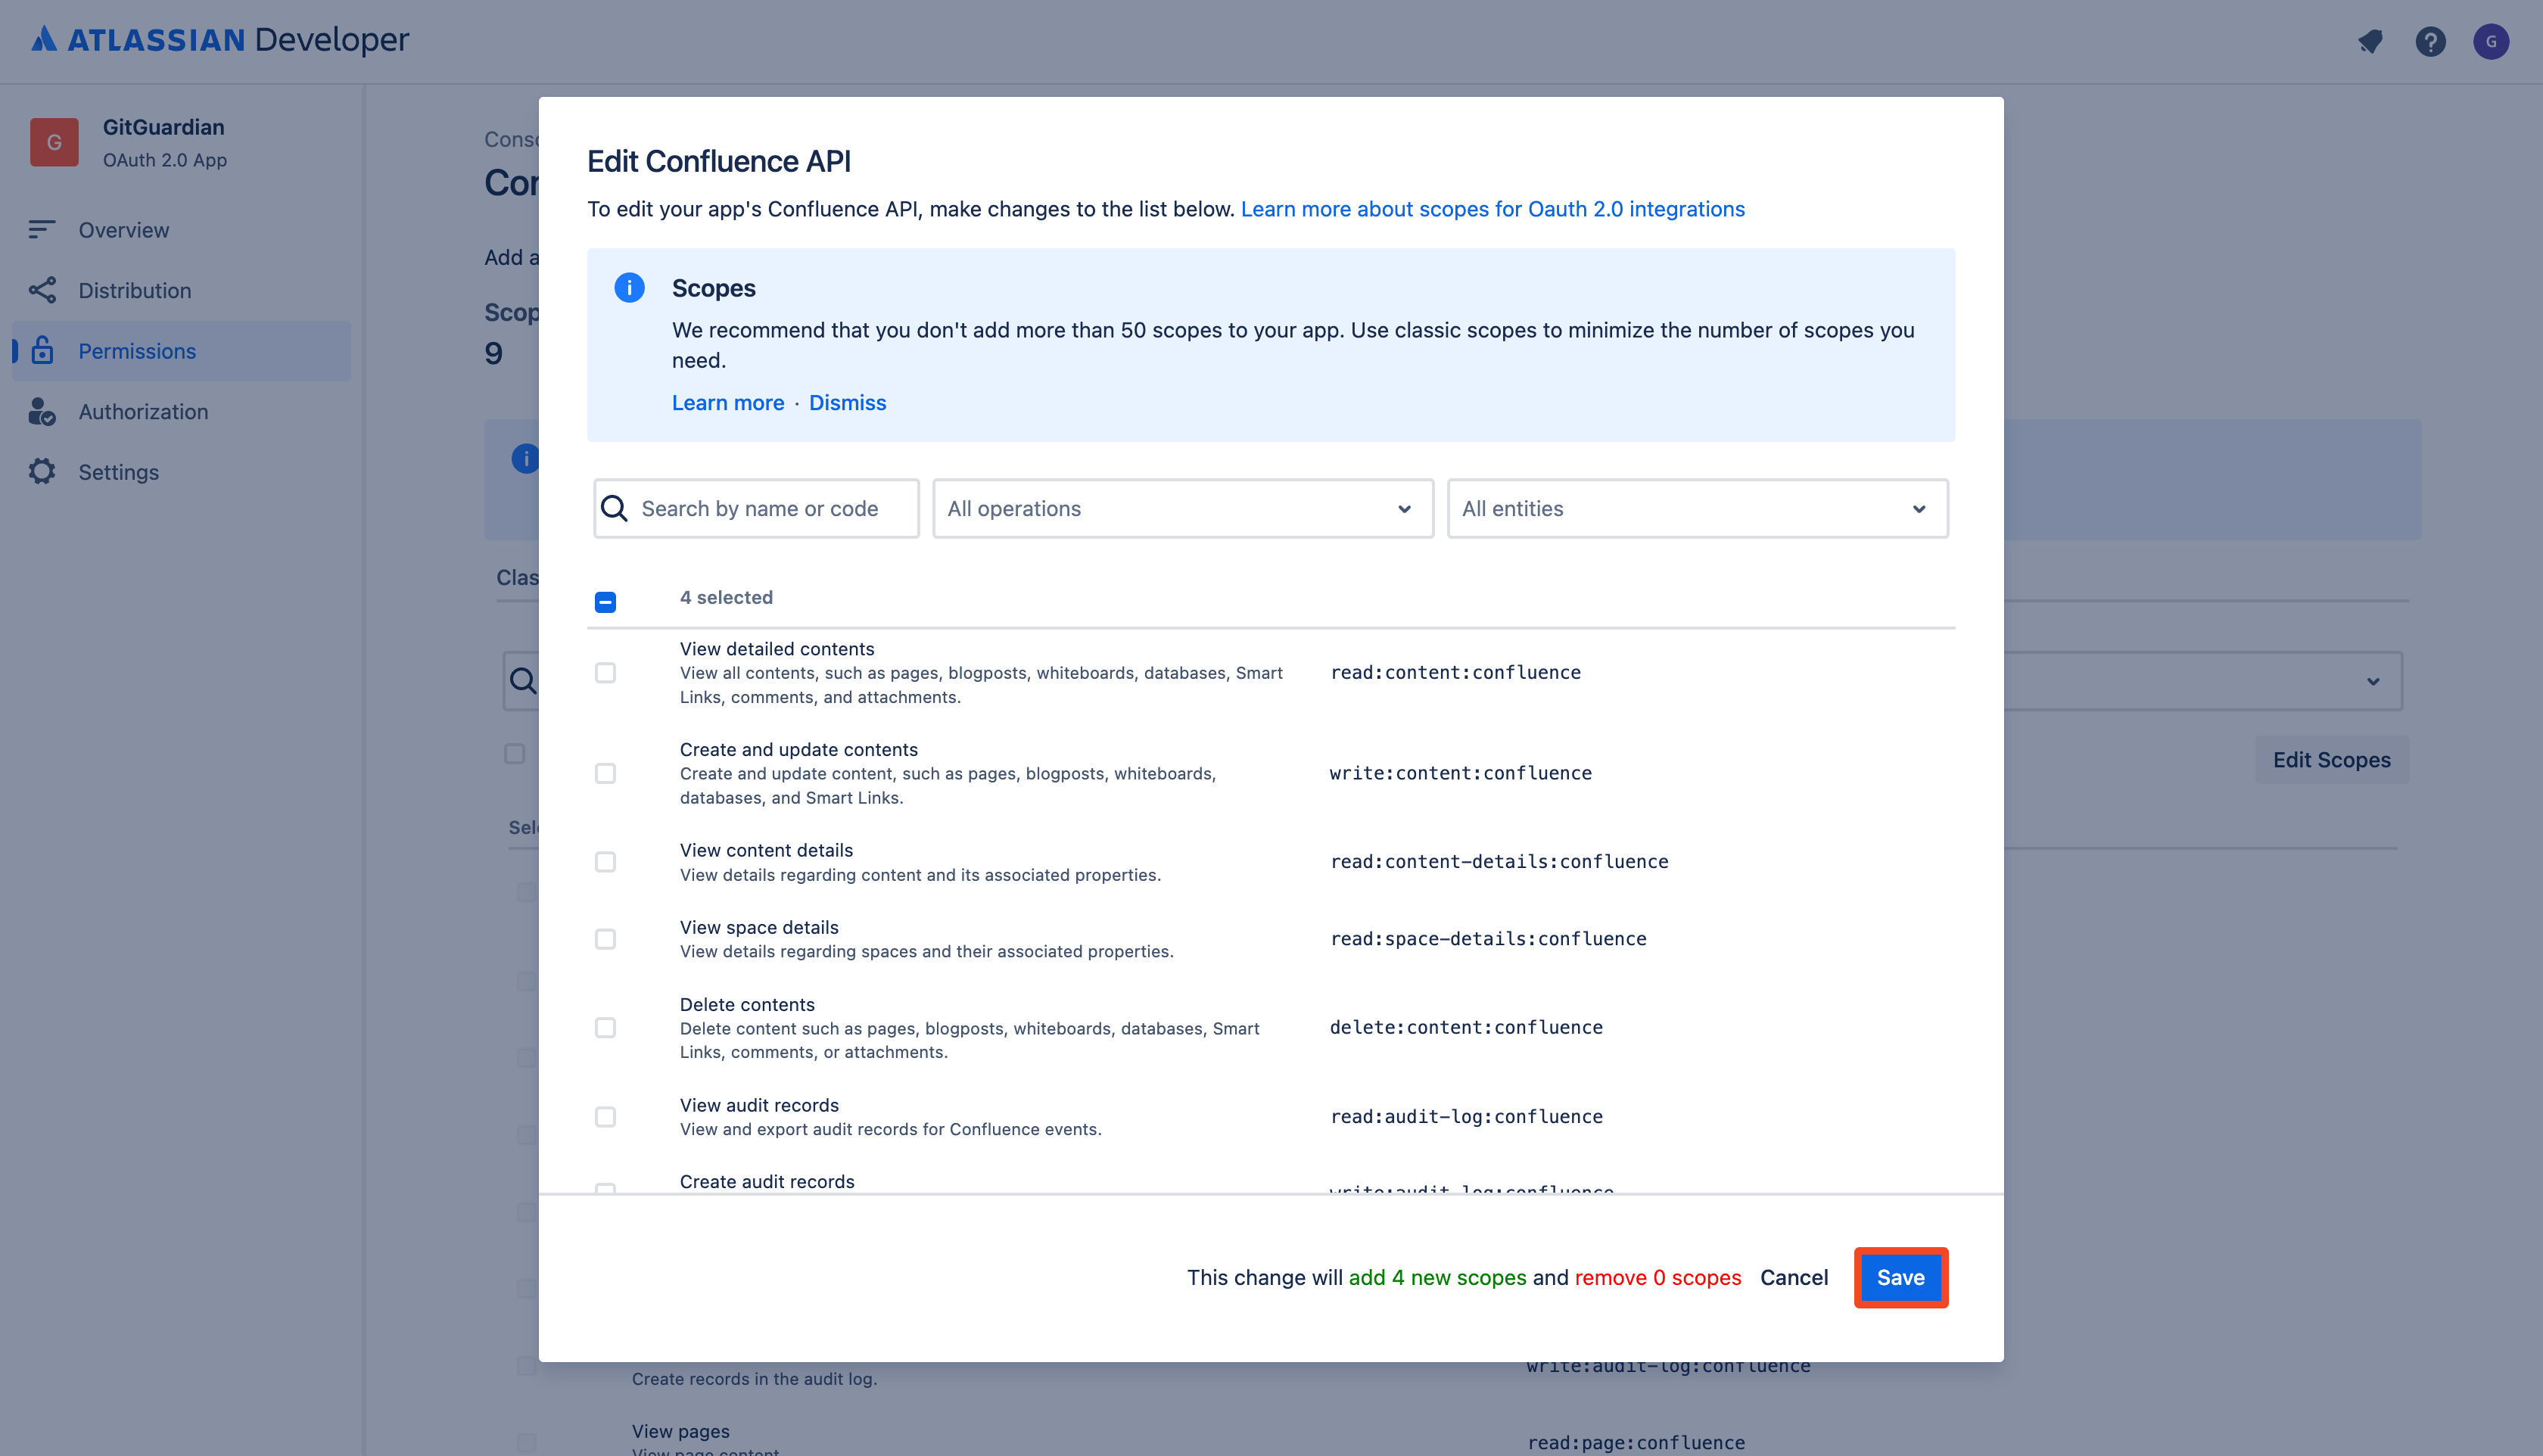Check the Delete contents scope

605,1027
